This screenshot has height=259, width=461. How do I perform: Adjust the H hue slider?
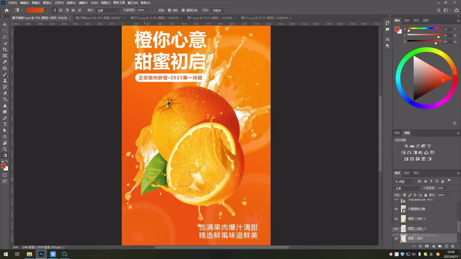[424, 29]
